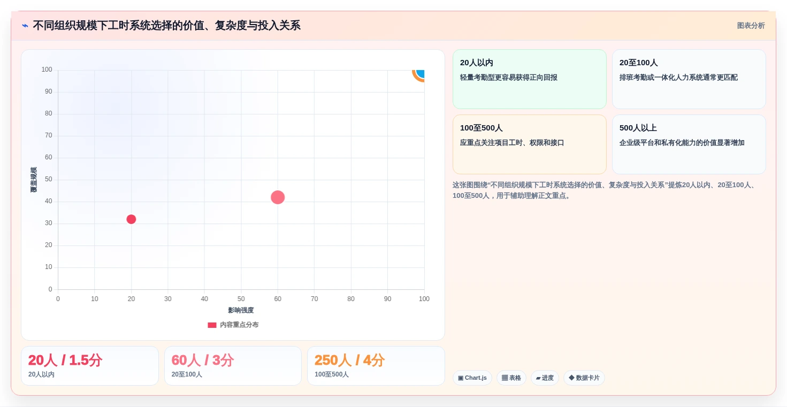
Task: Click the 250人 / 4分 stat card
Action: (376, 366)
